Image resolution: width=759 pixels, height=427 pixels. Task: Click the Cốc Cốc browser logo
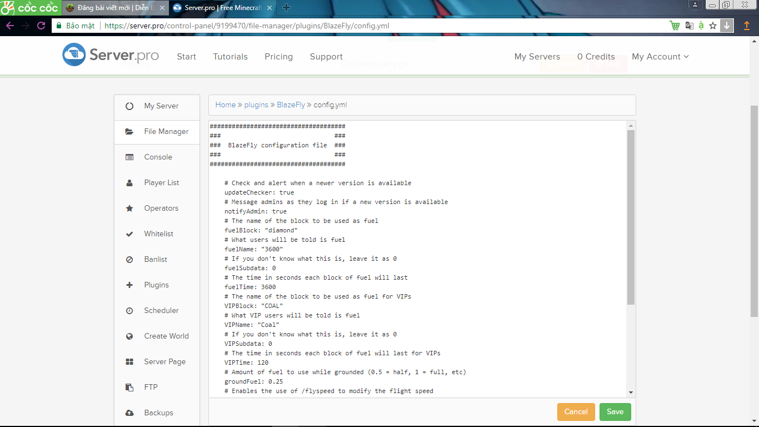point(30,7)
